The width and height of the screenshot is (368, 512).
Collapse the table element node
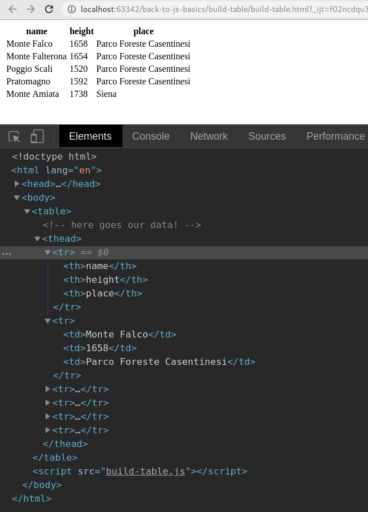(x=27, y=212)
